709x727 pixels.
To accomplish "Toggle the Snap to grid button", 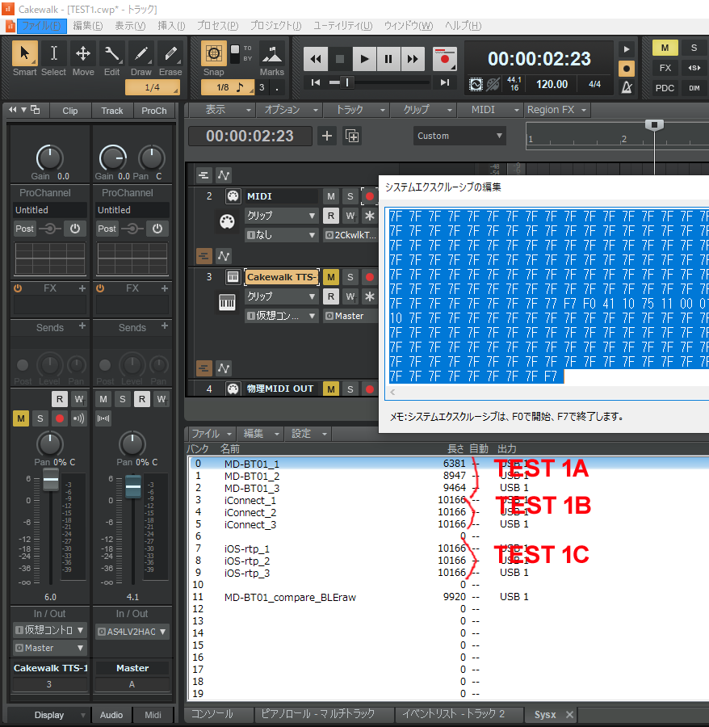I will (214, 53).
